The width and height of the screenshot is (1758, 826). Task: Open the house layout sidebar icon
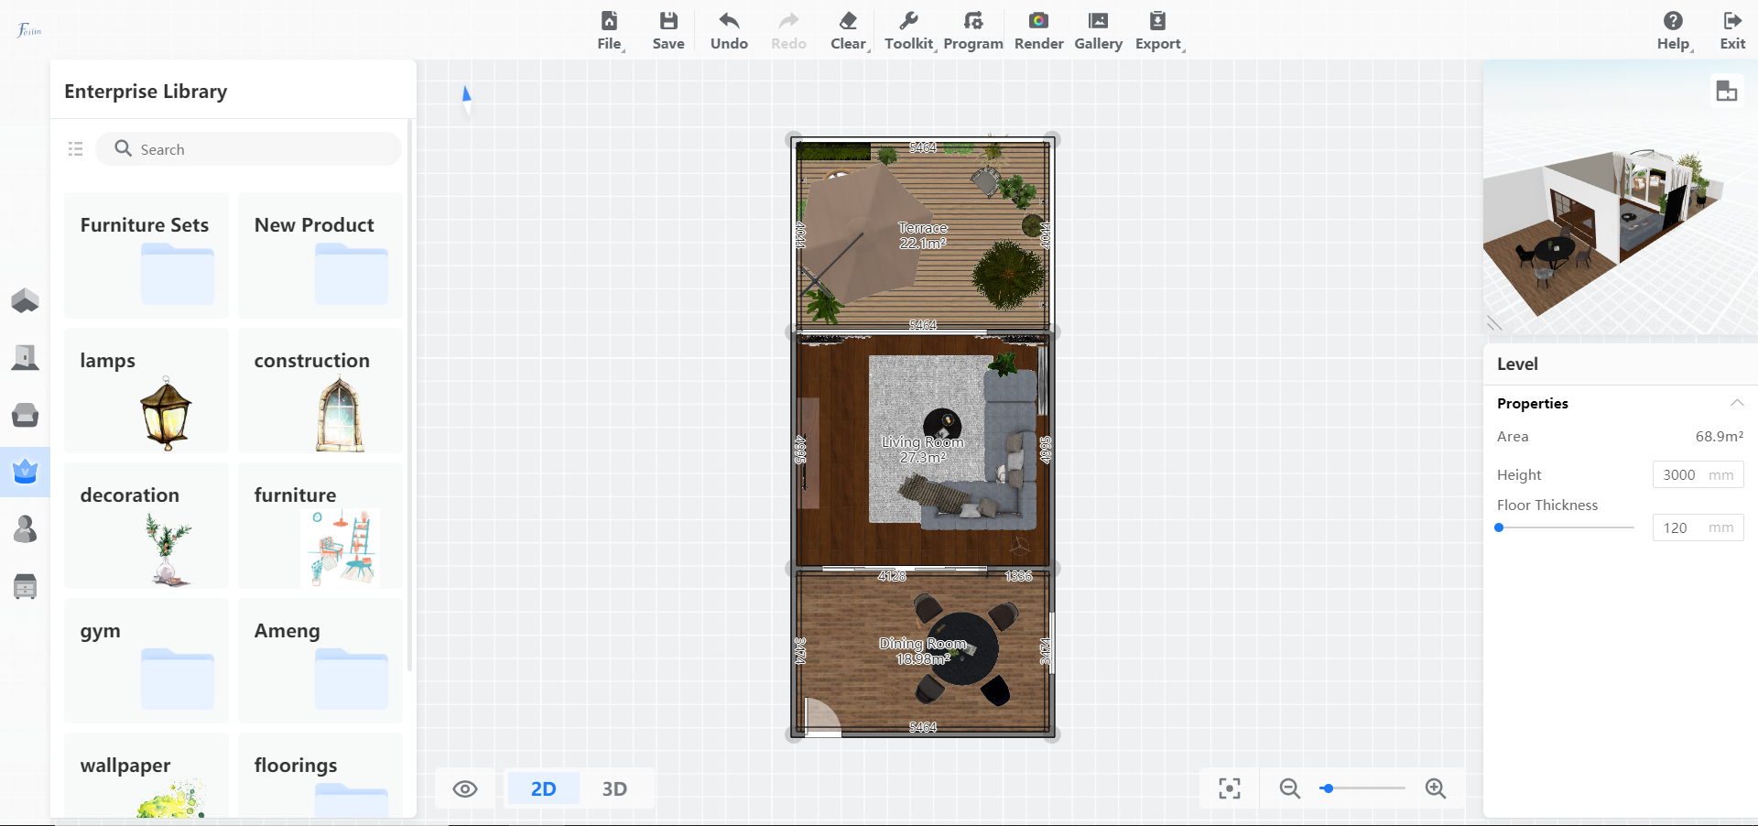[x=25, y=300]
